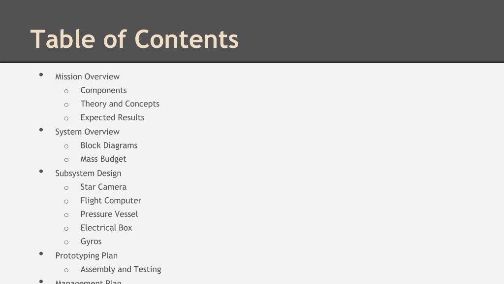Open the Components sub-item

(x=103, y=91)
